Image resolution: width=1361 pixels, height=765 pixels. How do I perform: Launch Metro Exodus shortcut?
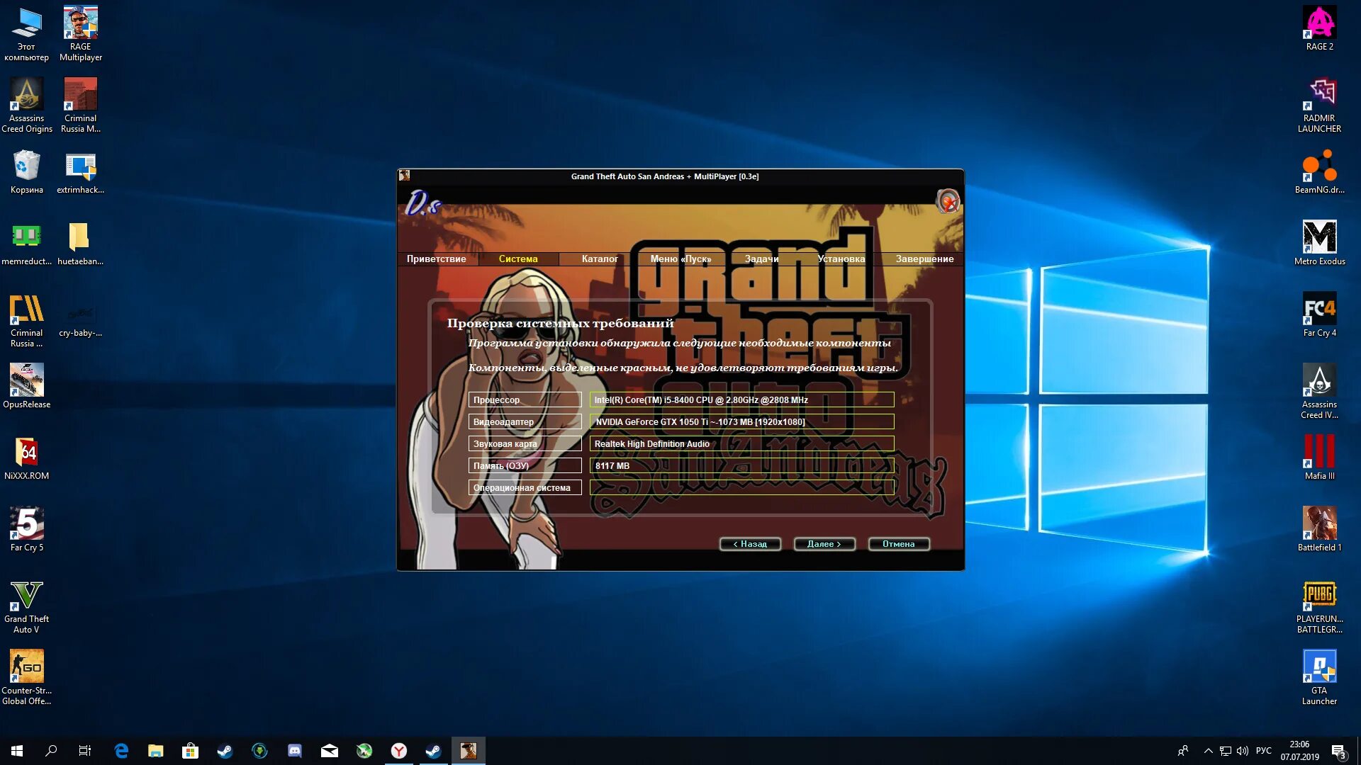click(1319, 243)
